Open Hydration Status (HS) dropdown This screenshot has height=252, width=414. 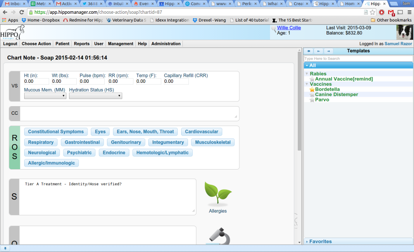pos(95,96)
